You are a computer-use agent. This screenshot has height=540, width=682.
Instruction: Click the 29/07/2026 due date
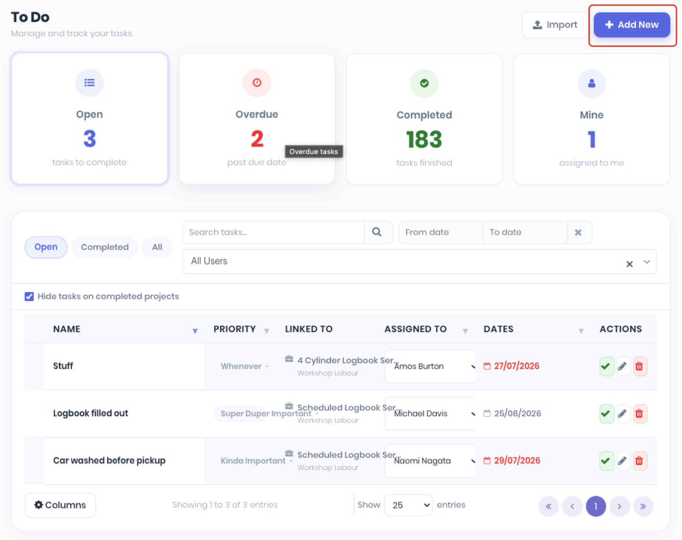pyautogui.click(x=517, y=461)
